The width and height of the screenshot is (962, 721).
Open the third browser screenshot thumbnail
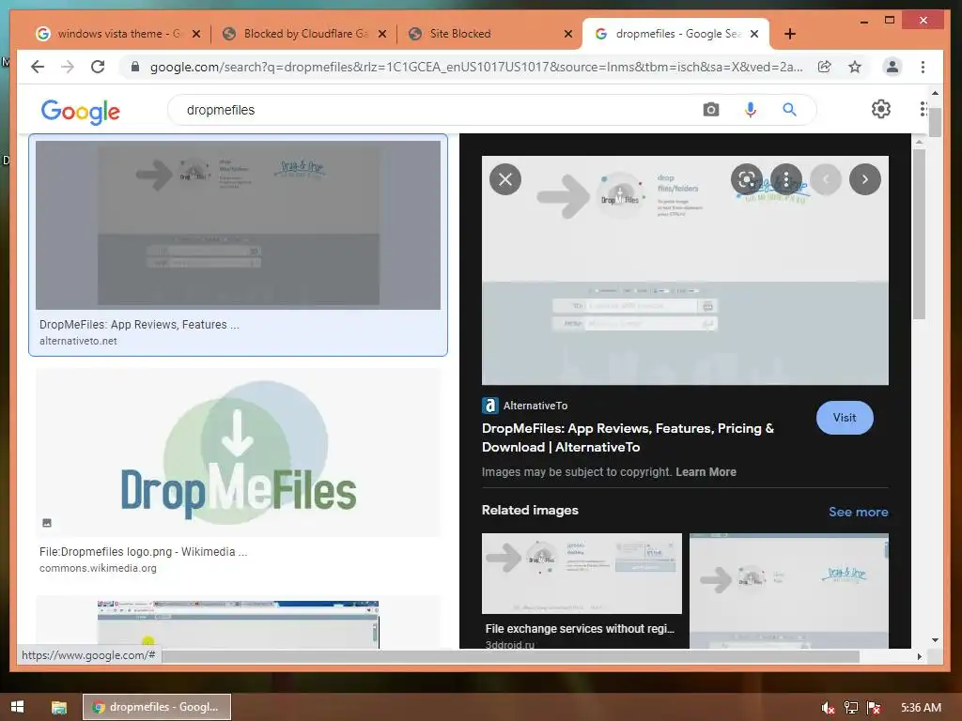point(238,624)
